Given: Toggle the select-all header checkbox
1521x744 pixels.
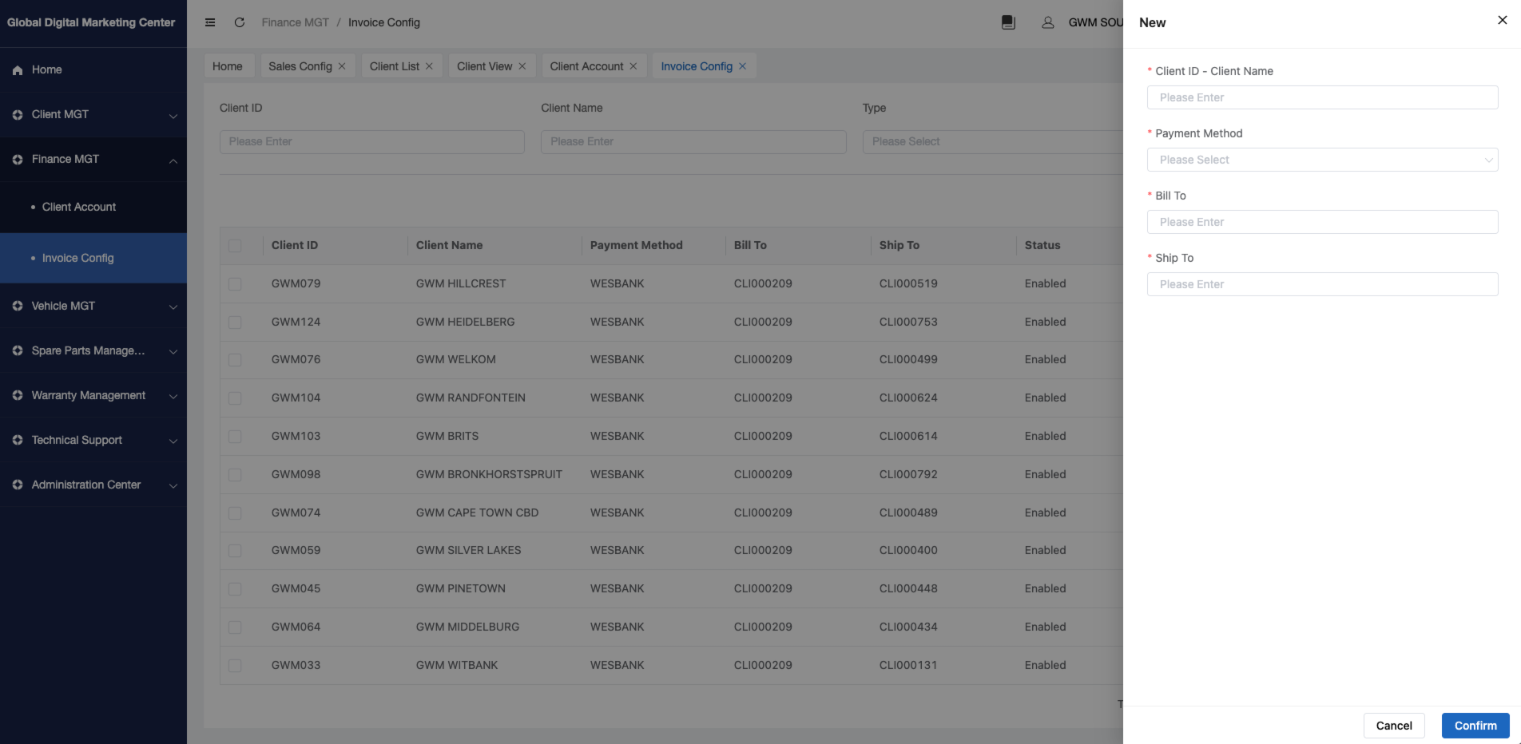Looking at the screenshot, I should (235, 246).
